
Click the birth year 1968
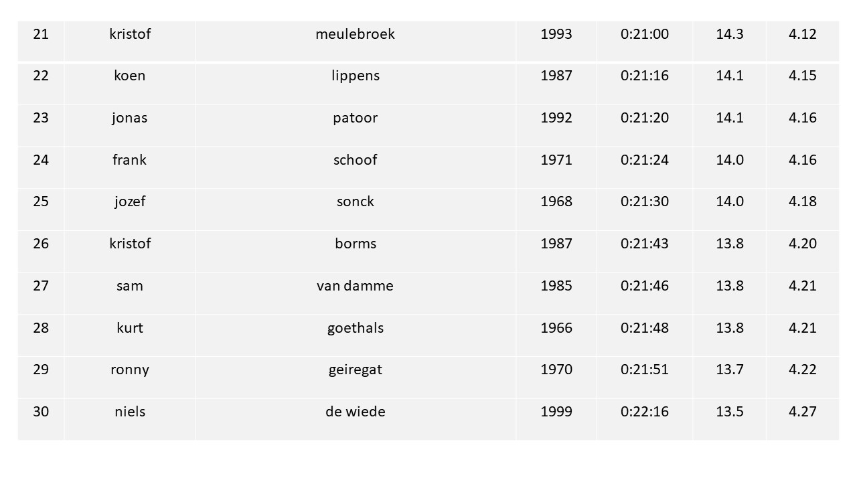click(556, 202)
